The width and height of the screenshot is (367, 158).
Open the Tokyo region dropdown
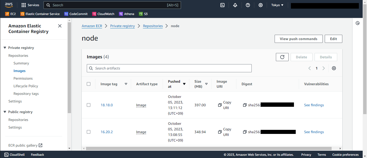pyautogui.click(x=277, y=5)
